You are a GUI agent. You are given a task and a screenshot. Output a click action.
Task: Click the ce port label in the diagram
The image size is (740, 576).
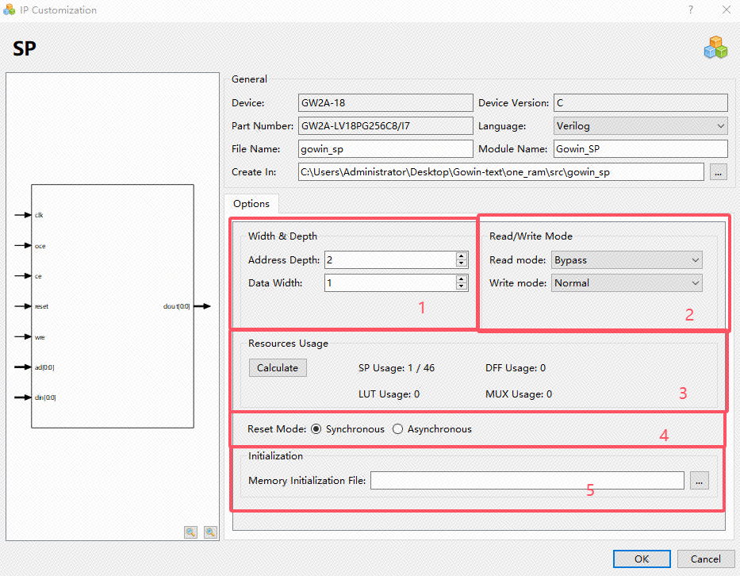tap(38, 276)
